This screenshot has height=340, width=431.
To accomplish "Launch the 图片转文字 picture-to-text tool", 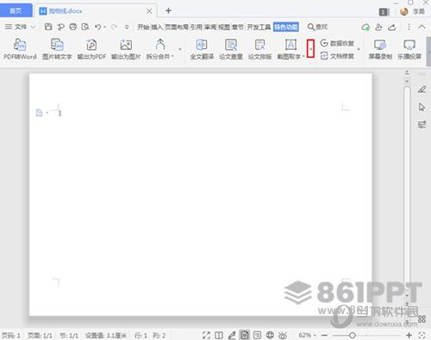I will tap(57, 49).
